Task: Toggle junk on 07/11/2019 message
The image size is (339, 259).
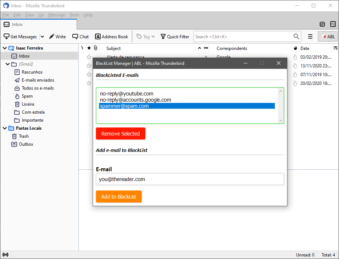Action: 295,75
